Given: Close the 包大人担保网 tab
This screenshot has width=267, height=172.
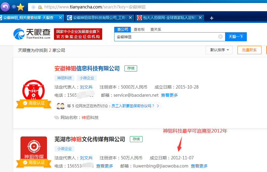Looking at the screenshot, I should tap(200, 18).
